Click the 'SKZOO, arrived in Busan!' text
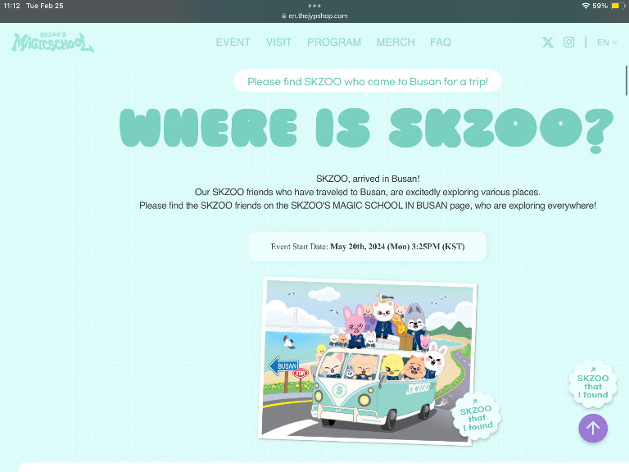The width and height of the screenshot is (629, 472). pos(368,179)
